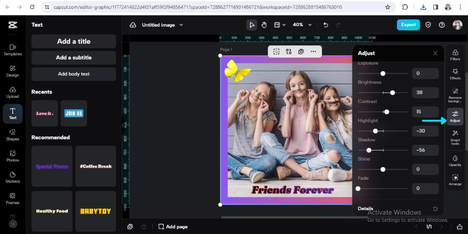The height and width of the screenshot is (234, 468).
Task: Click the layers icon in the bottom-right corner
Action: pos(460,227)
